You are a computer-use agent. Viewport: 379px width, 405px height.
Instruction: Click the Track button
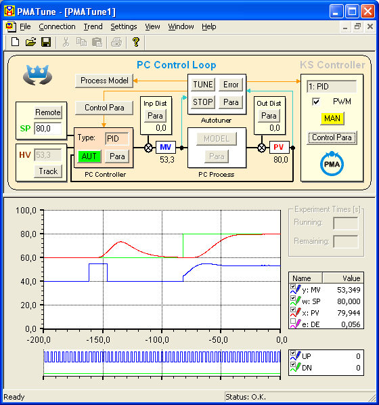(x=48, y=171)
